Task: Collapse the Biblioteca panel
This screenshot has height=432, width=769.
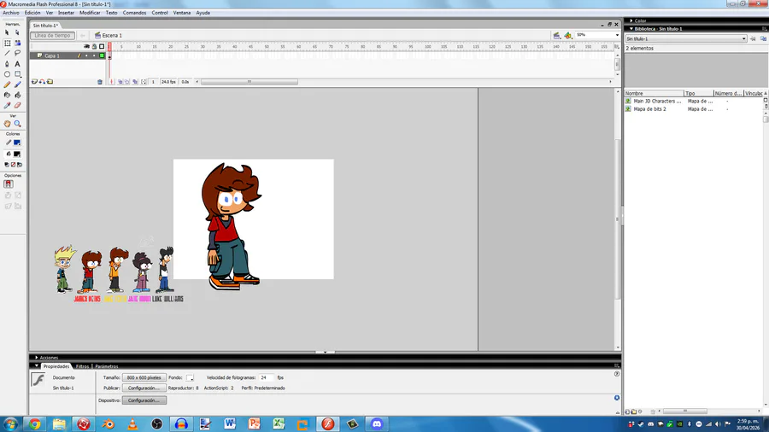Action: click(x=631, y=29)
